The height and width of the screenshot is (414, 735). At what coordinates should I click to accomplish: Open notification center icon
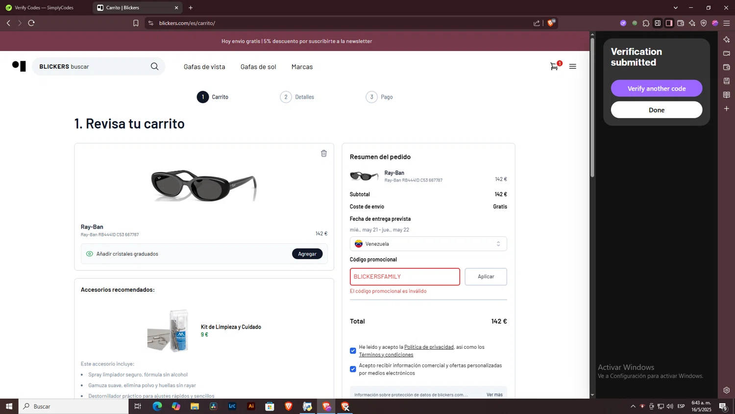(723, 406)
